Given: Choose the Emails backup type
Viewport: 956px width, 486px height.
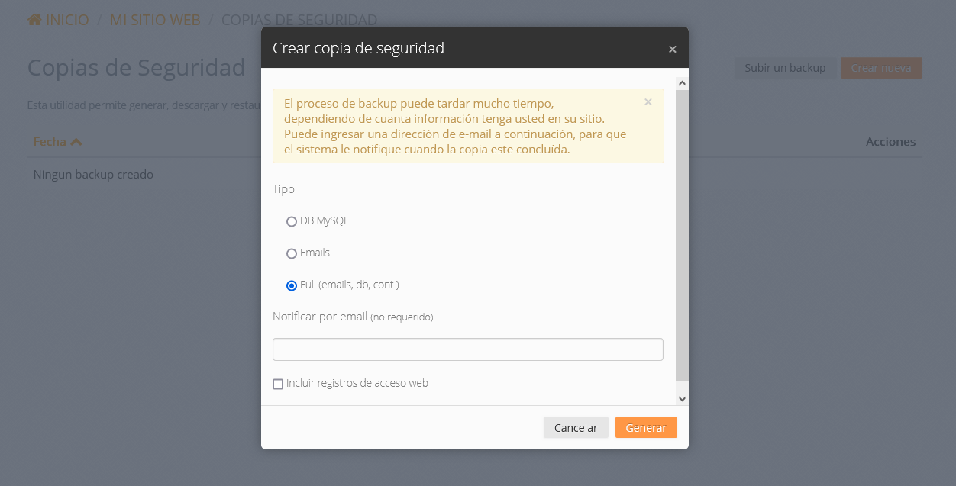Looking at the screenshot, I should click(292, 253).
